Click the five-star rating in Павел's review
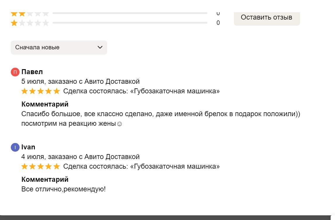The height and width of the screenshot is (220, 335). click(x=41, y=91)
